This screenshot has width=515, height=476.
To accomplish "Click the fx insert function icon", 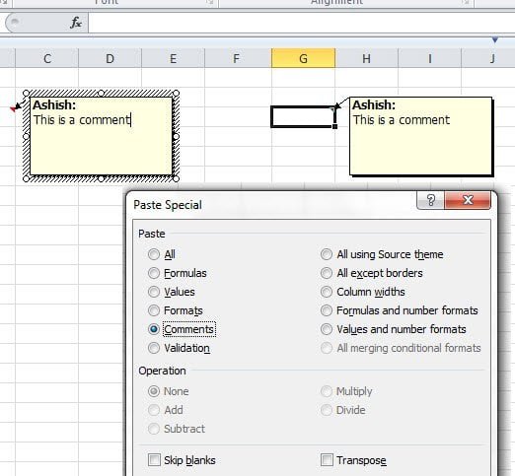I will [x=76, y=23].
